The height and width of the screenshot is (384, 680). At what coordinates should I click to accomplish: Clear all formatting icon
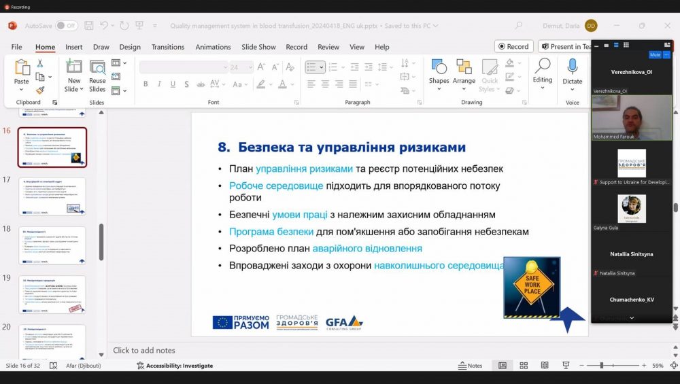pyautogui.click(x=290, y=67)
